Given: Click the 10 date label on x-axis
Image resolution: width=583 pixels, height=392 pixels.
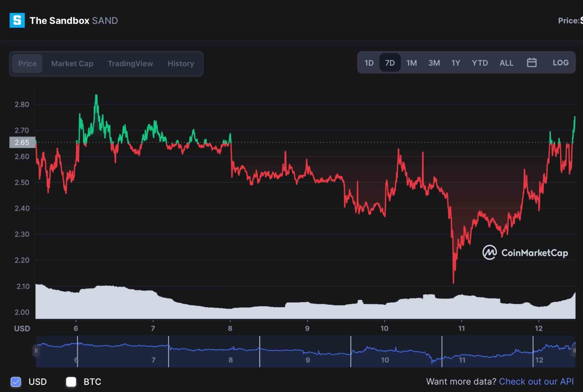Looking at the screenshot, I should [x=384, y=328].
